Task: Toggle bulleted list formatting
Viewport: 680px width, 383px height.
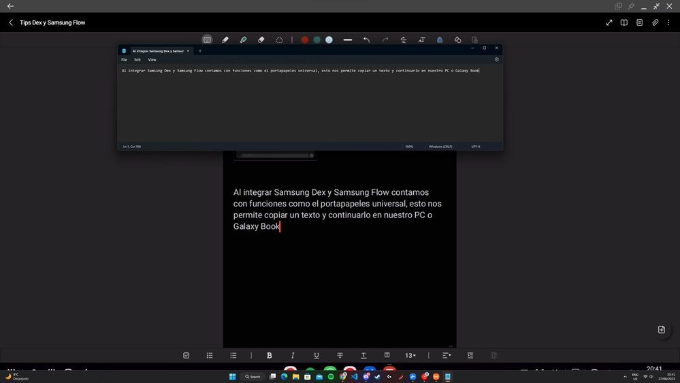Action: click(233, 355)
